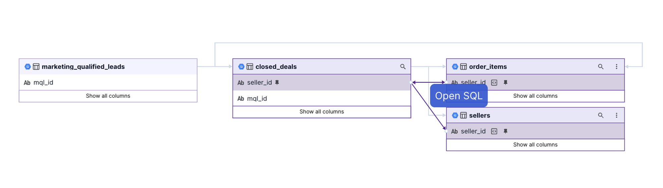
Task: Select mql_id column in marketing_qualified_leads
Action: [43, 82]
